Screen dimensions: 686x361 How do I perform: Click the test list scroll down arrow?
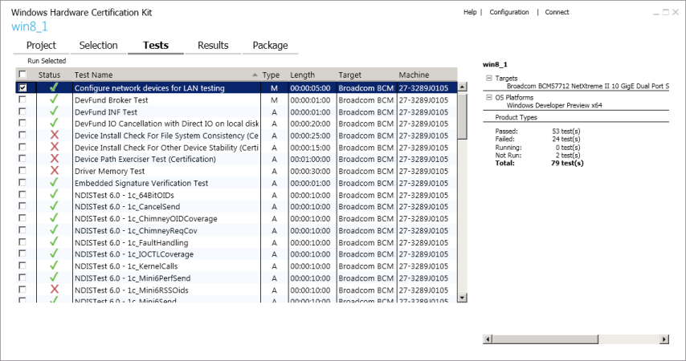click(x=462, y=298)
